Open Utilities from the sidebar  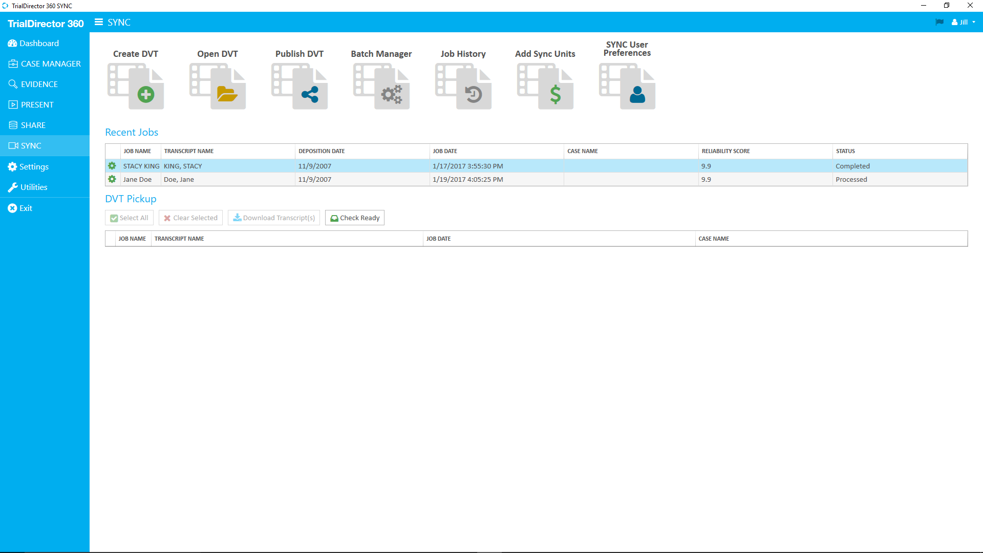coord(45,187)
